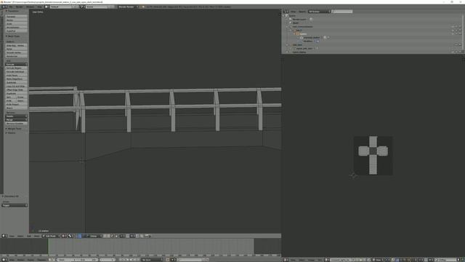Open the Merge dropdown in tool shelf
The height and width of the screenshot is (262, 465).
point(16,119)
